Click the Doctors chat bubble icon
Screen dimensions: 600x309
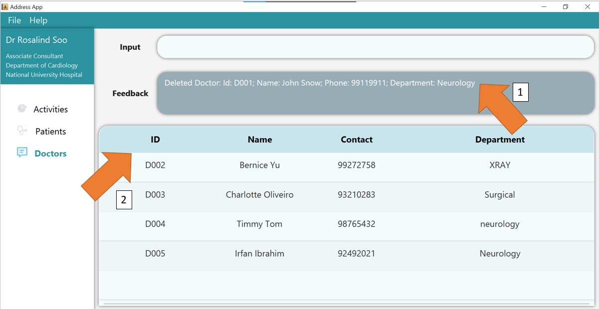coord(22,153)
